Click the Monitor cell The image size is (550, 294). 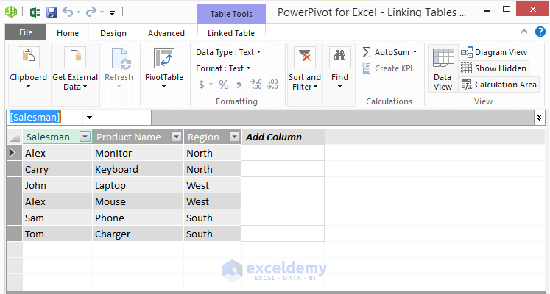(x=138, y=154)
